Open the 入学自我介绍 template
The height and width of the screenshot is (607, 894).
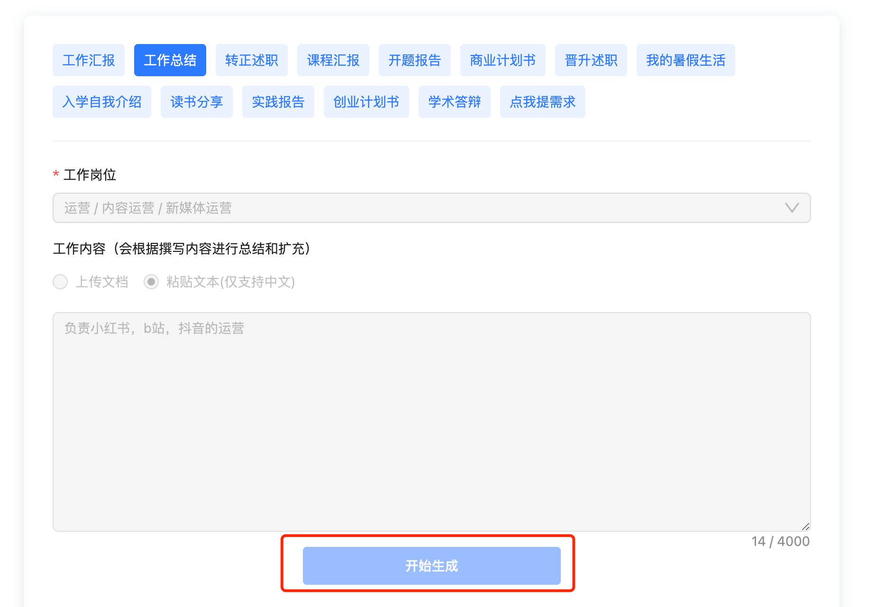102,102
